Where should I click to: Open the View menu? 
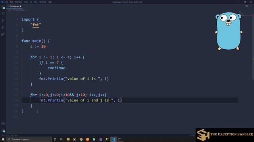point(26,2)
